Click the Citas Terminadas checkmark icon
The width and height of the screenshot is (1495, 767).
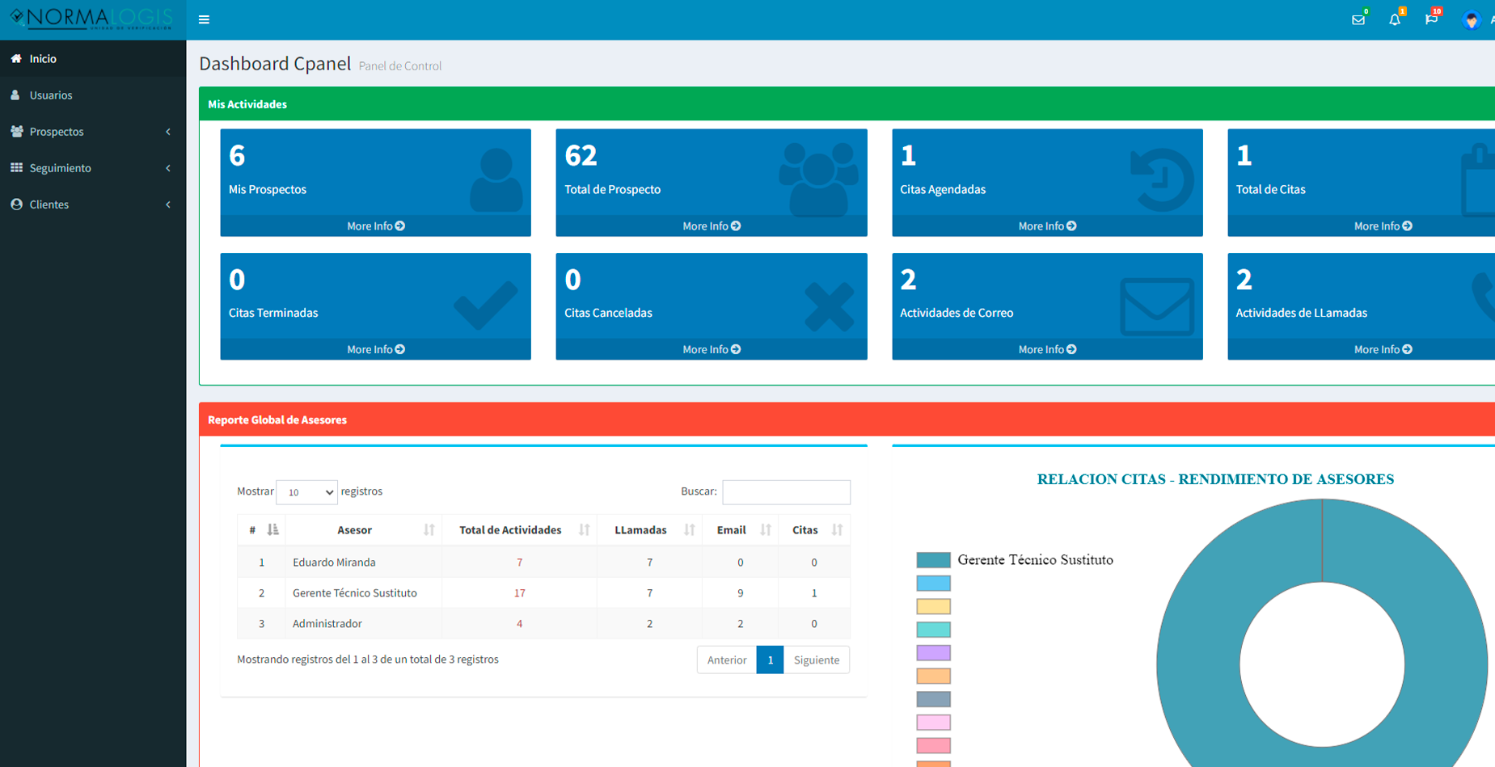[485, 305]
